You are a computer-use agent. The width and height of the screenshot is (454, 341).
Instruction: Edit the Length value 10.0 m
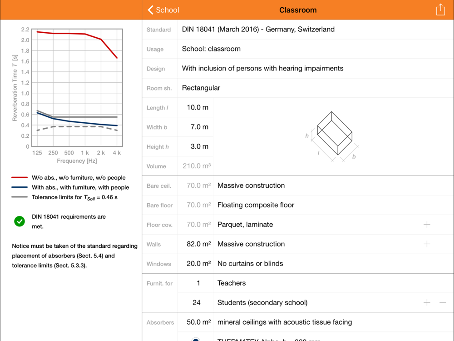click(x=197, y=108)
